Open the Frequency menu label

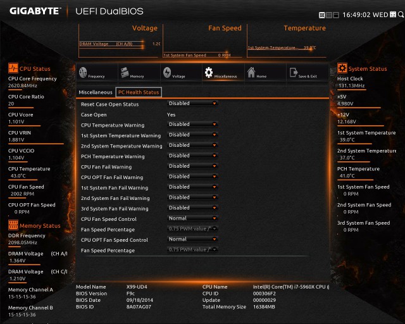pyautogui.click(x=96, y=77)
